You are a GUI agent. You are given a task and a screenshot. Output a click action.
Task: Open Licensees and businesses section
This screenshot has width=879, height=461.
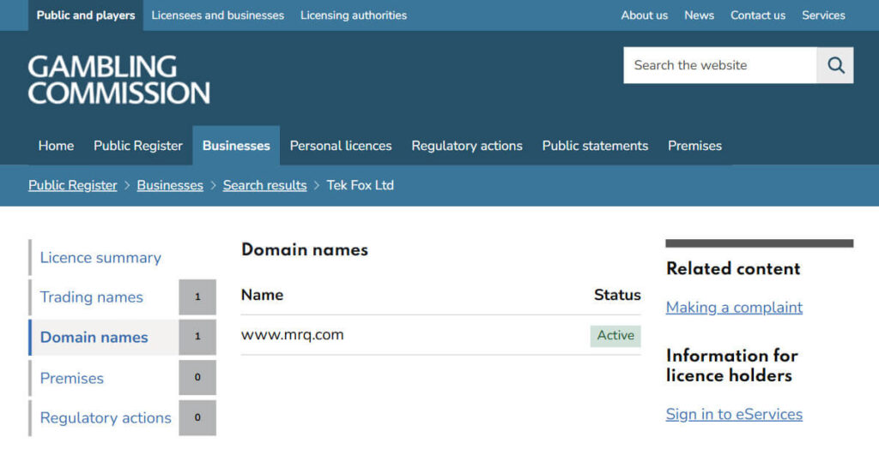(x=217, y=15)
